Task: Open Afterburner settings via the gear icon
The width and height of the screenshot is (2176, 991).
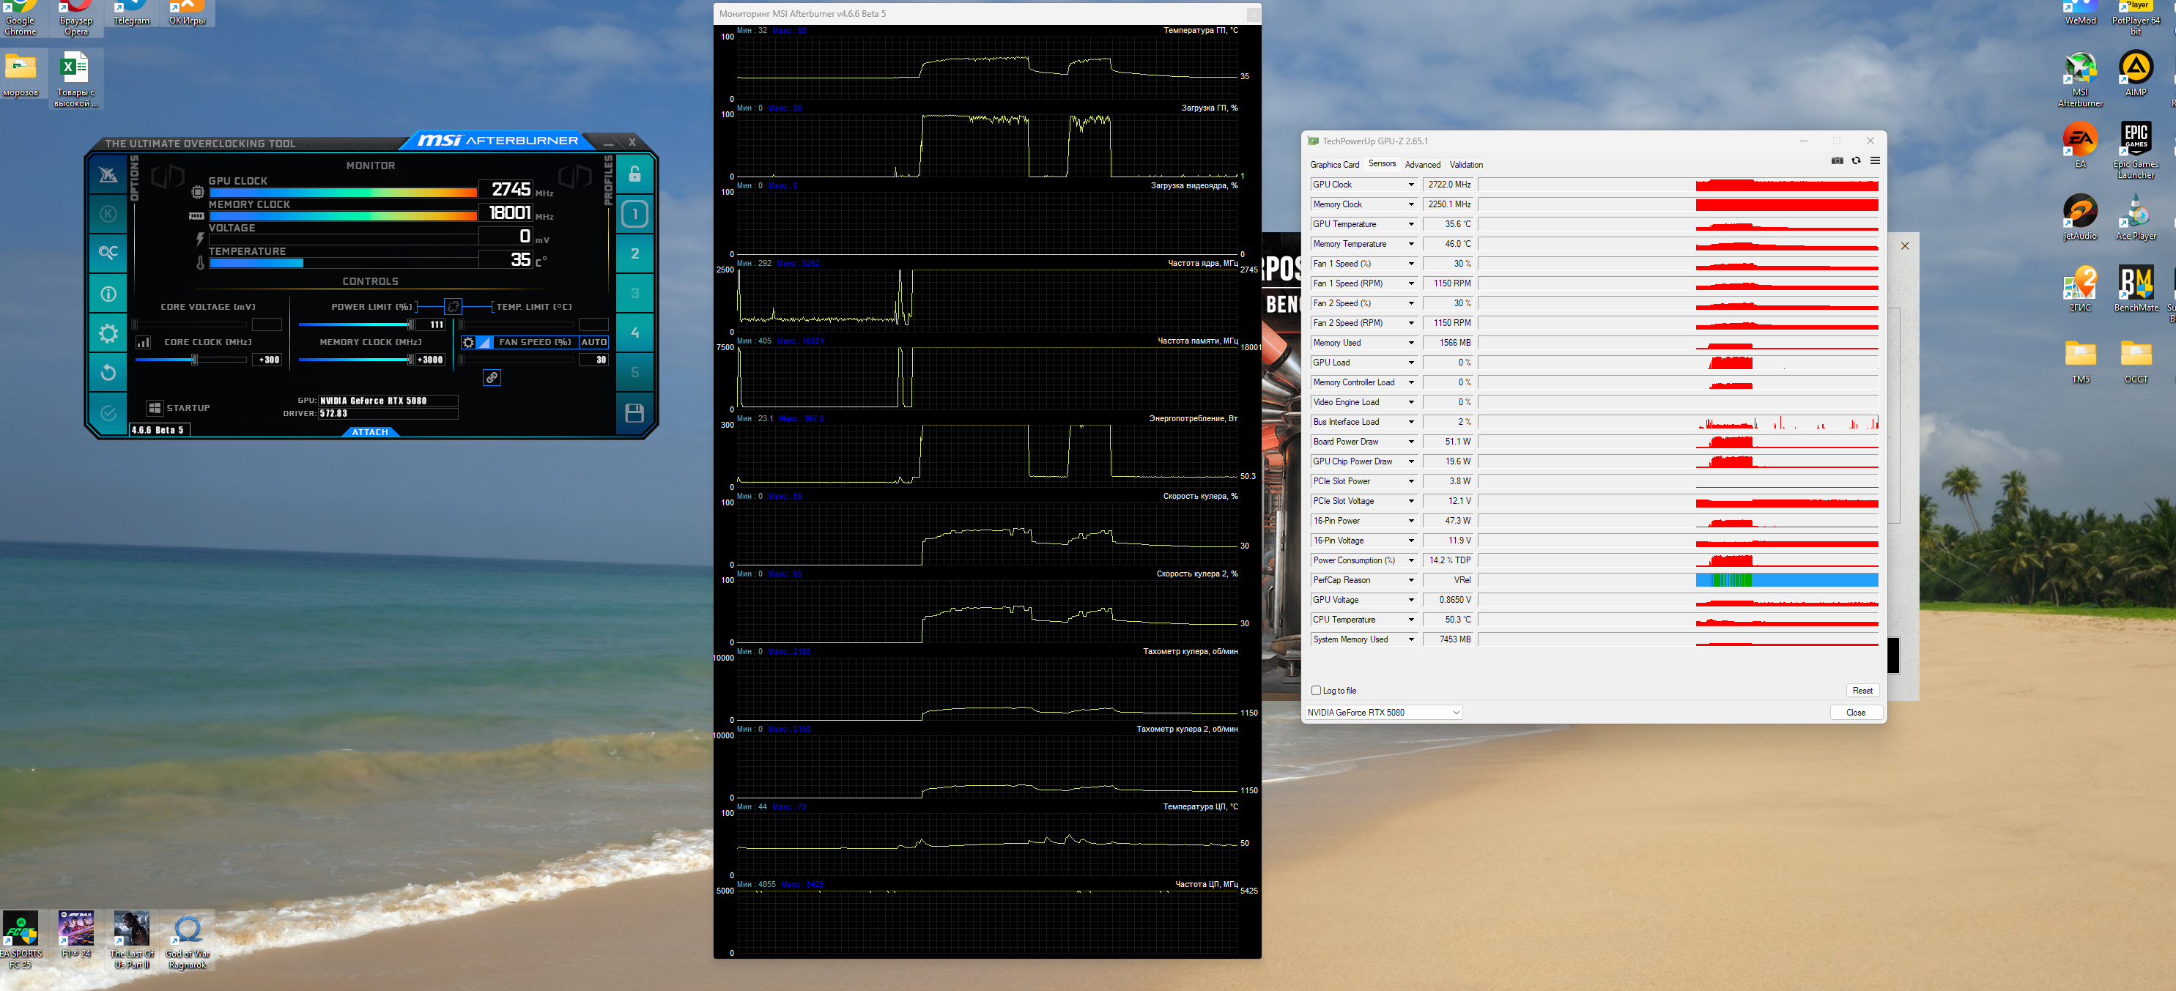Action: coord(108,333)
